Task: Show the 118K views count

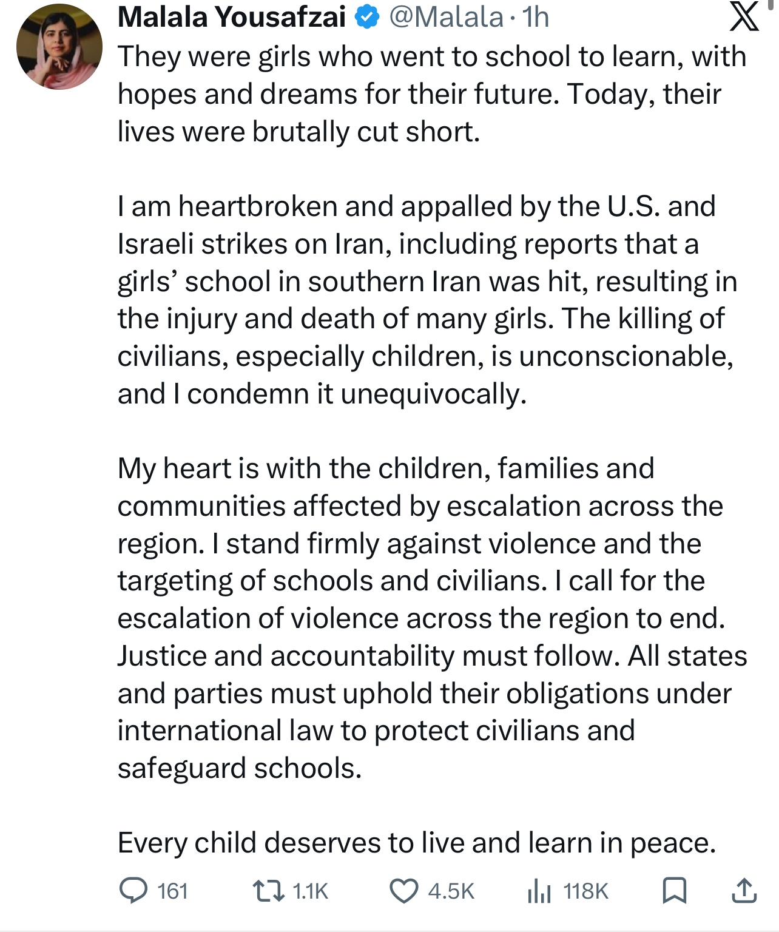Action: click(585, 891)
